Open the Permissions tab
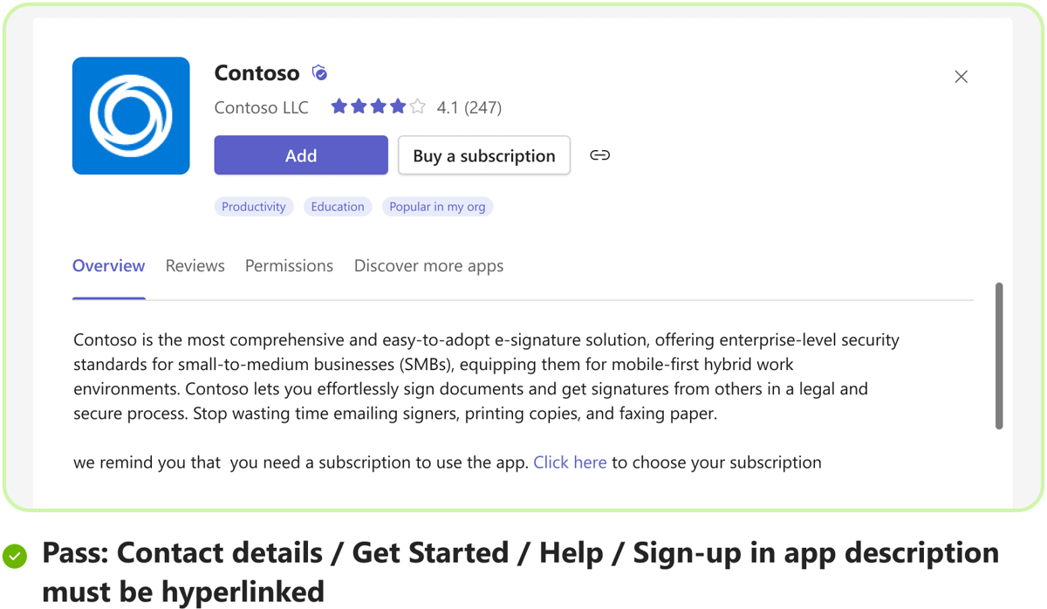The height and width of the screenshot is (609, 1047). point(289,265)
